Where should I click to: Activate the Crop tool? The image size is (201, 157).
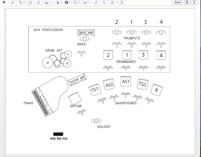(104, 2)
